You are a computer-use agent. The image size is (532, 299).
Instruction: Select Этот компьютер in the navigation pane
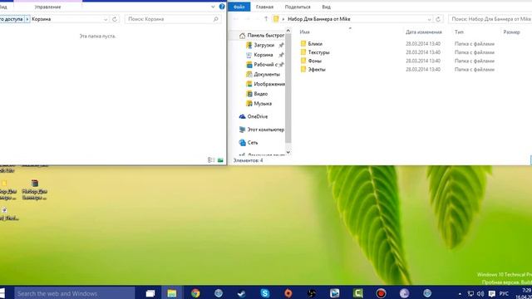point(265,130)
